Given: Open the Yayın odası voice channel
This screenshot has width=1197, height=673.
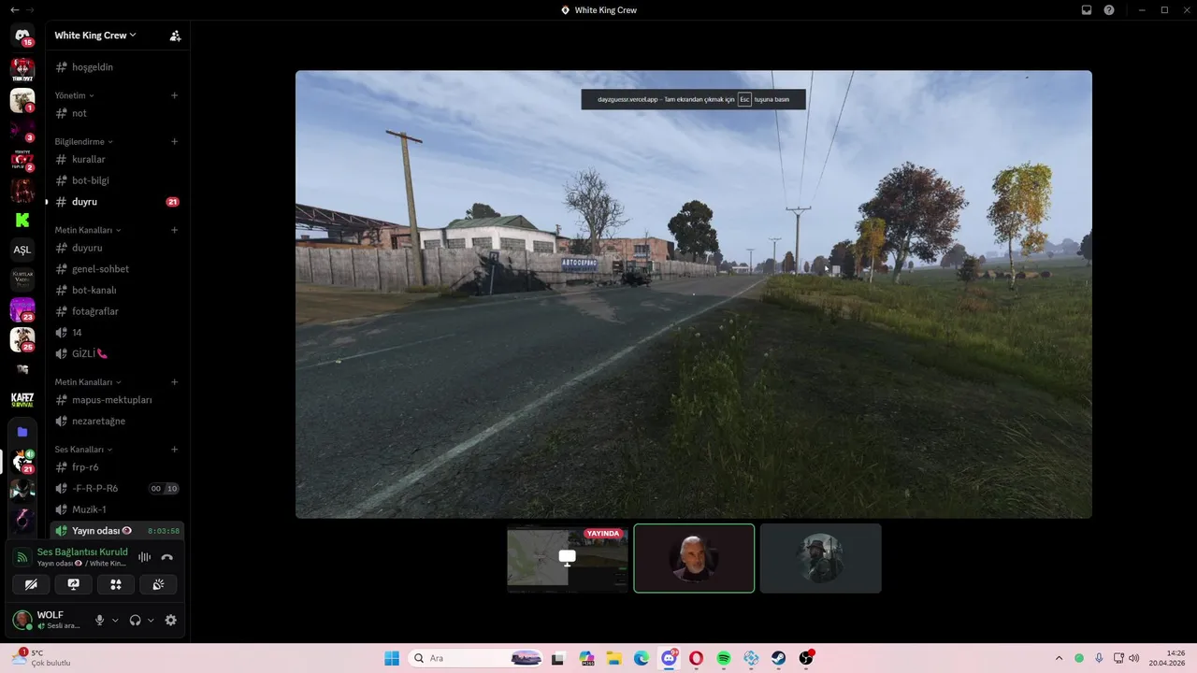Looking at the screenshot, I should point(117,531).
